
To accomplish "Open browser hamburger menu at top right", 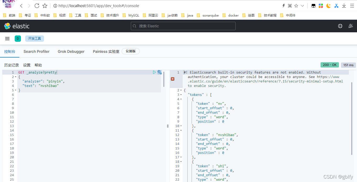I will coord(352,6).
